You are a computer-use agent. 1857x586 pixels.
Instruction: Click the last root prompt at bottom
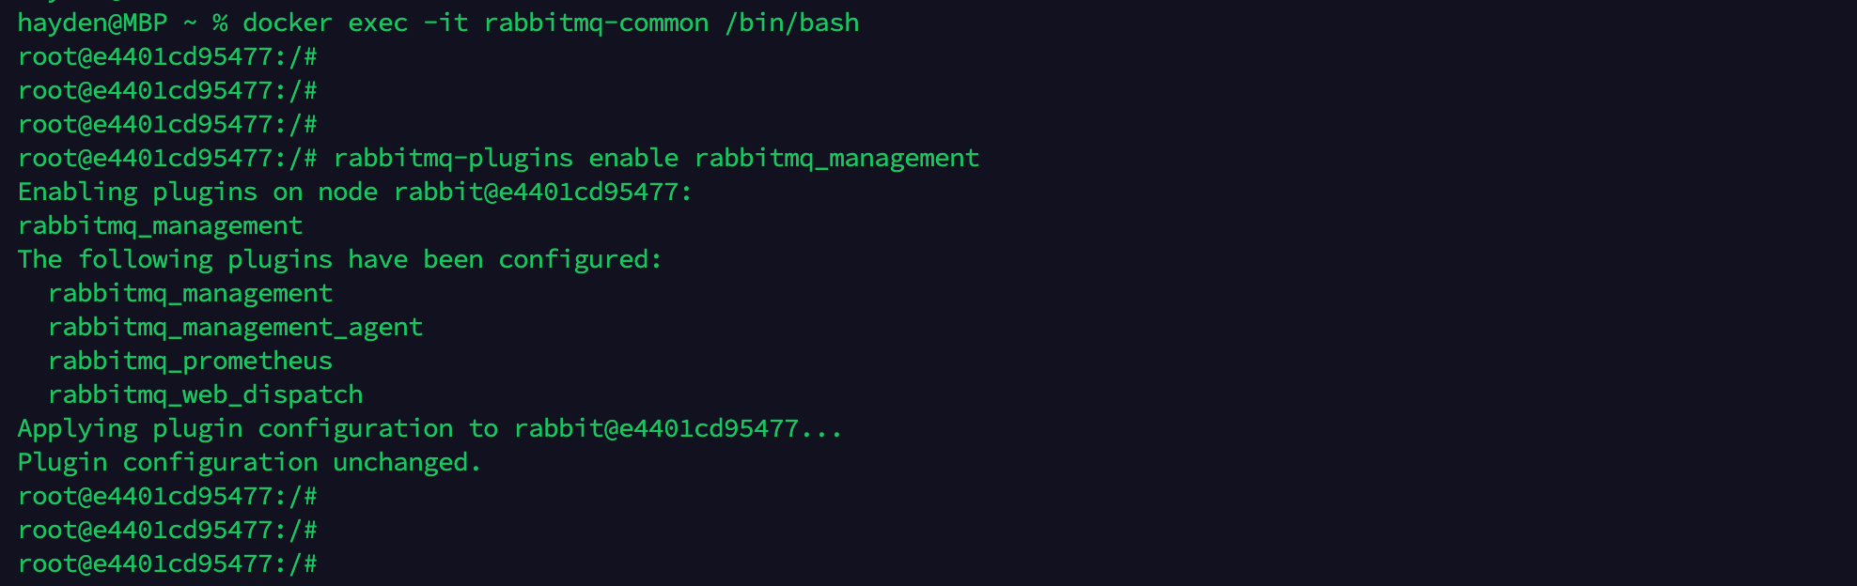click(167, 563)
